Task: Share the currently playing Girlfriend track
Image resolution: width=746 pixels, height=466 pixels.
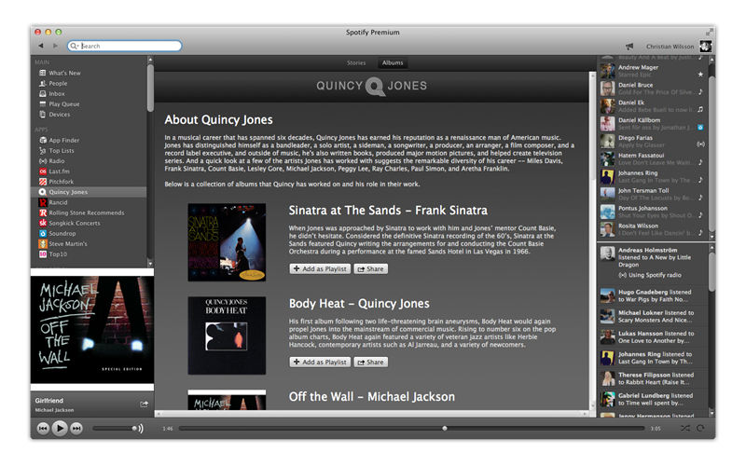Action: (x=144, y=404)
